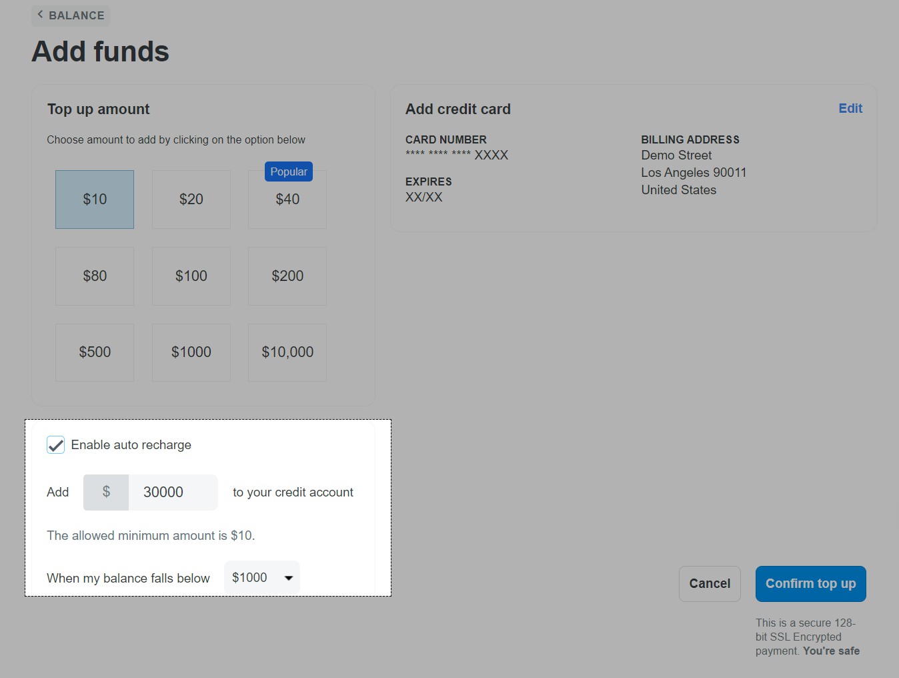This screenshot has height=678, width=899.
Task: Click the Enable auto recharge label
Action: point(131,445)
